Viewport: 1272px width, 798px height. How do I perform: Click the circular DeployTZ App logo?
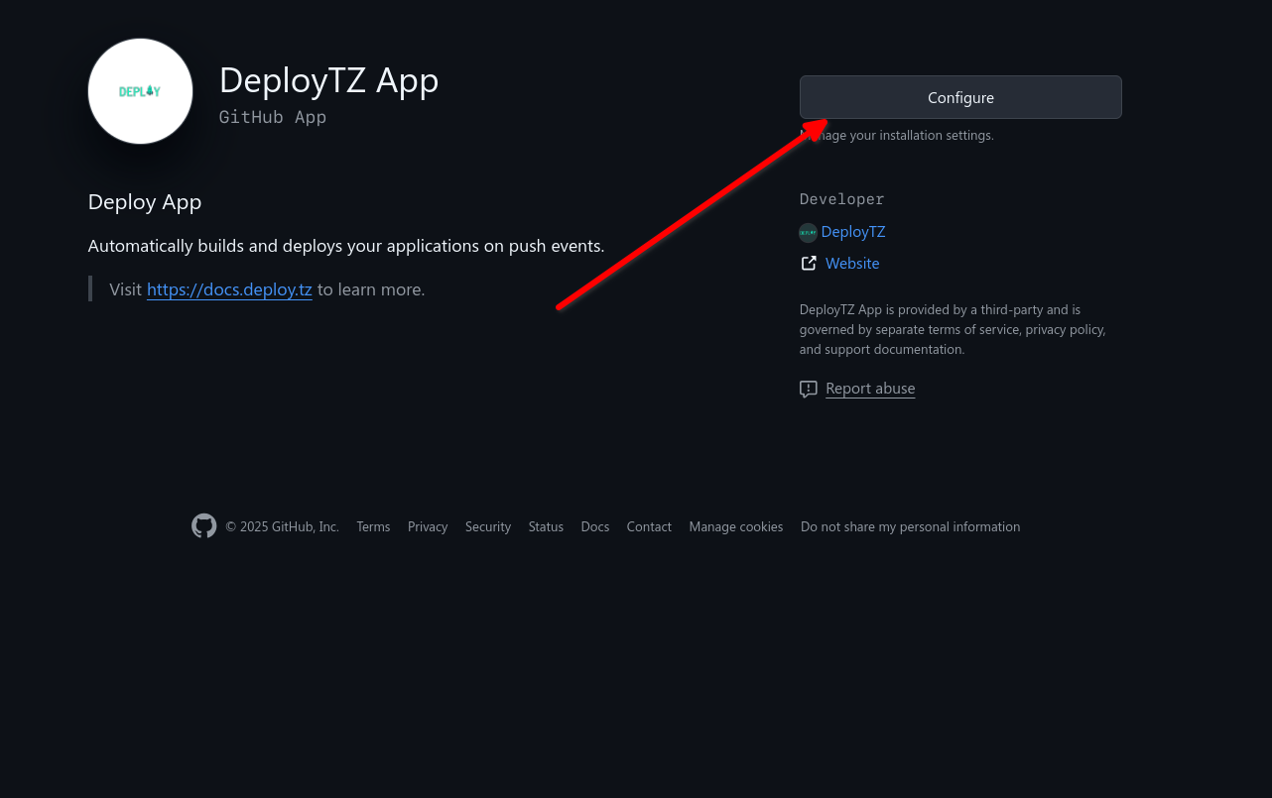click(x=140, y=90)
